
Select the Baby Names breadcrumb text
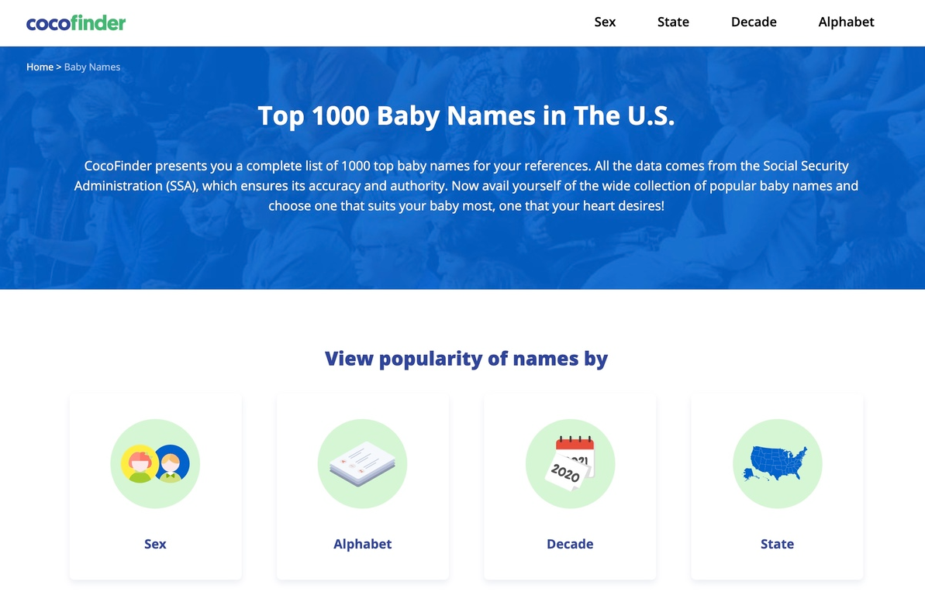pyautogui.click(x=92, y=67)
